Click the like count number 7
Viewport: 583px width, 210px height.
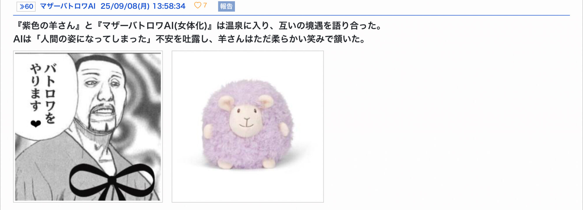click(x=205, y=6)
